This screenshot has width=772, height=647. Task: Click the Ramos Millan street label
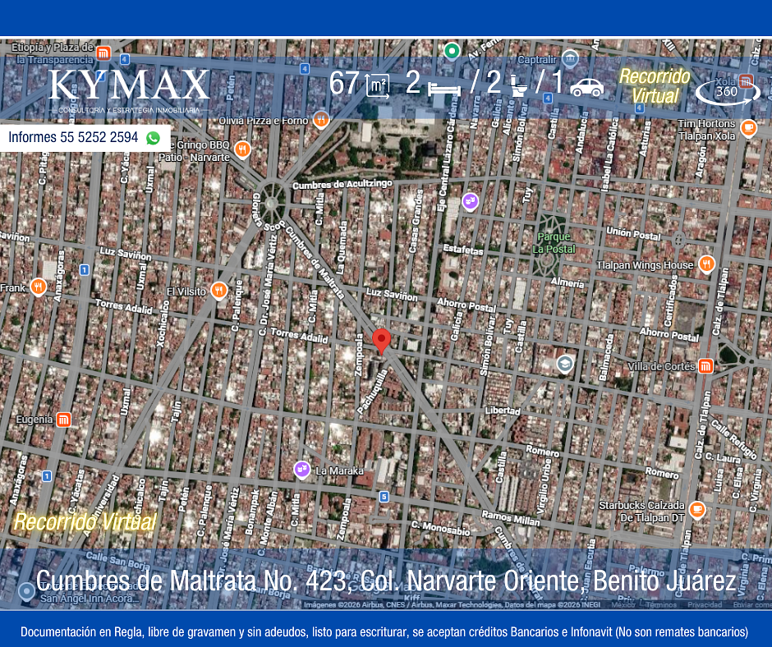coord(511,518)
